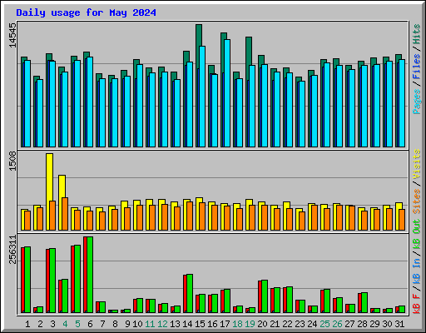This screenshot has width=426, height=333.
Task: Click day label 22 on the x-axis
Action: (x=287, y=324)
